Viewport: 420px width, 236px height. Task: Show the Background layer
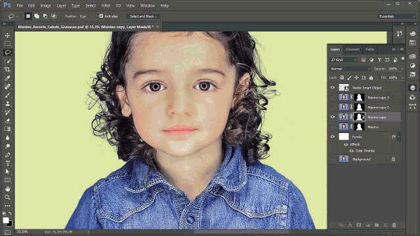[x=333, y=159]
